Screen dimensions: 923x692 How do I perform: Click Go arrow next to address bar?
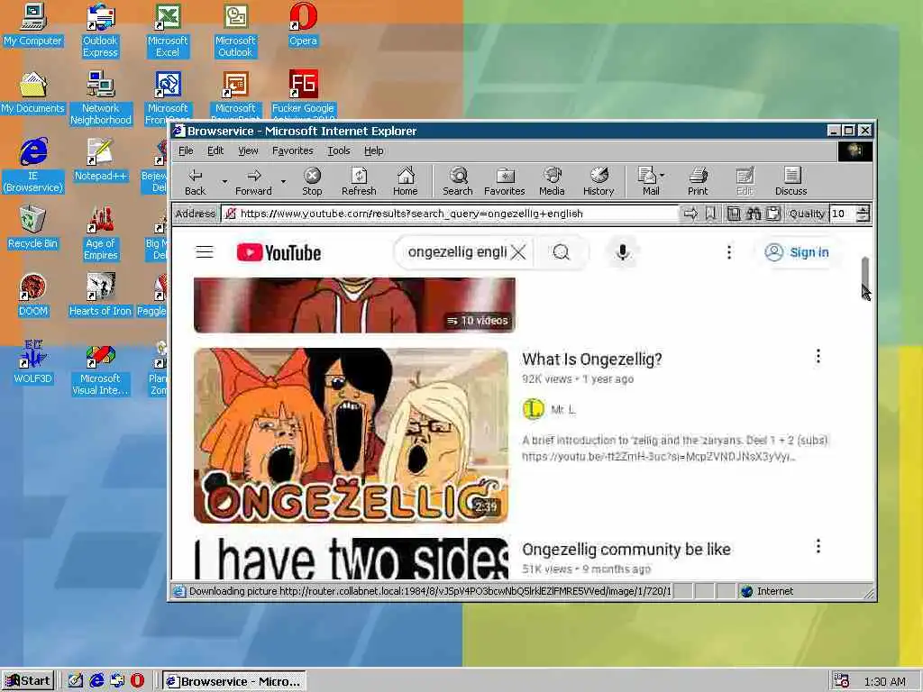click(690, 214)
